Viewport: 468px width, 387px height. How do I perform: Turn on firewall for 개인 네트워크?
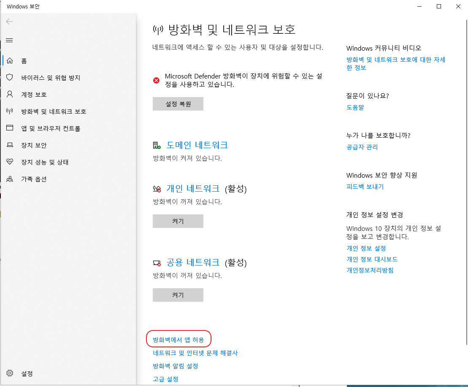[x=178, y=221]
